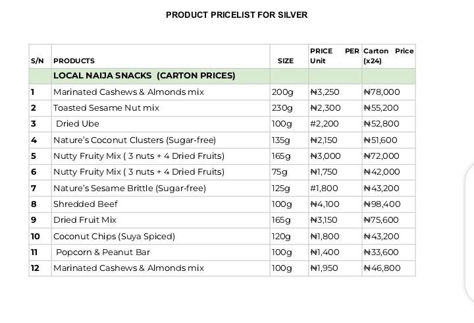The image size is (474, 323).
Task: Click the PRODUCT PRICELIST FOR SILVER title
Action: (236, 15)
